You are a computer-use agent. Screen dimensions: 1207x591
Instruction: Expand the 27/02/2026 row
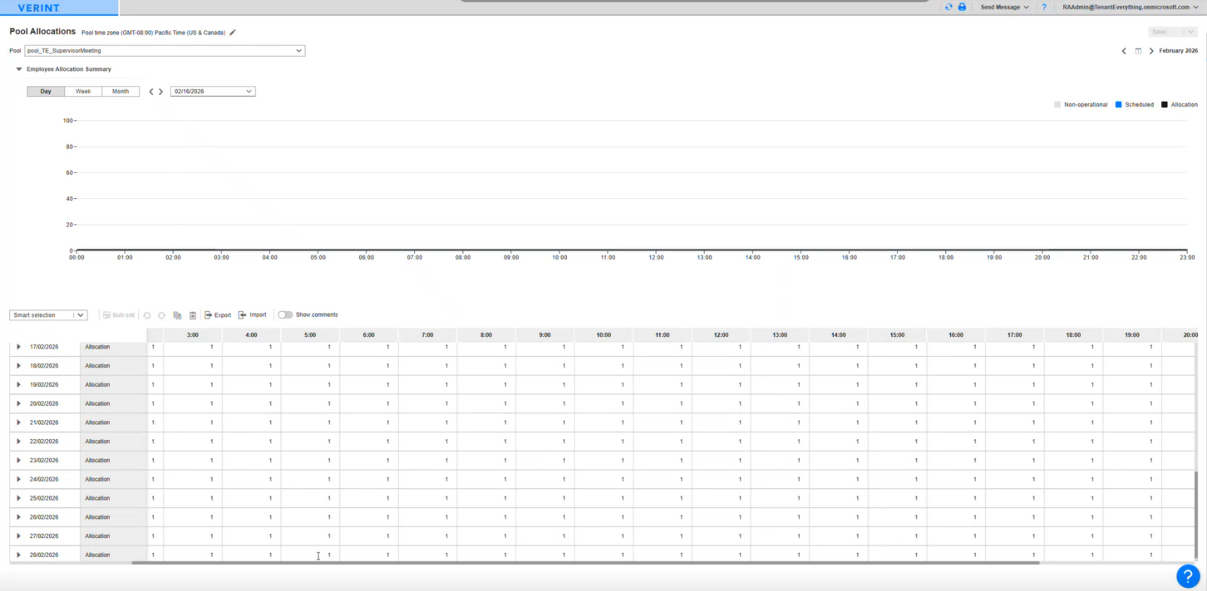point(19,536)
